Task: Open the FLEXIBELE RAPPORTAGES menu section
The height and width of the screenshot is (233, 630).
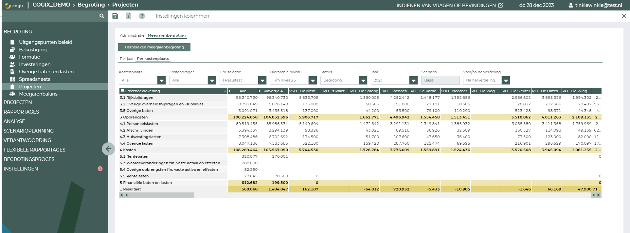Action: pos(34,150)
